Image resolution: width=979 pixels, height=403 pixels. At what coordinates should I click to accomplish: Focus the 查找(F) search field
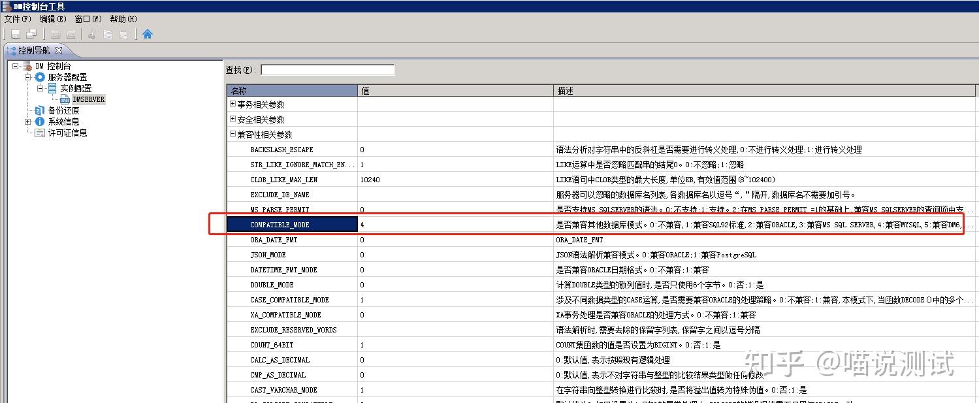328,70
